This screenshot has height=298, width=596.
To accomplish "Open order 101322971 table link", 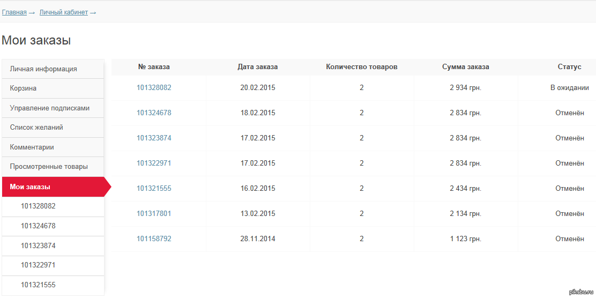I will 154,163.
